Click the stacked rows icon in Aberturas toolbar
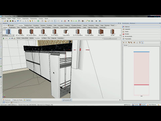This screenshot has height=121, width=161. click(x=140, y=43)
